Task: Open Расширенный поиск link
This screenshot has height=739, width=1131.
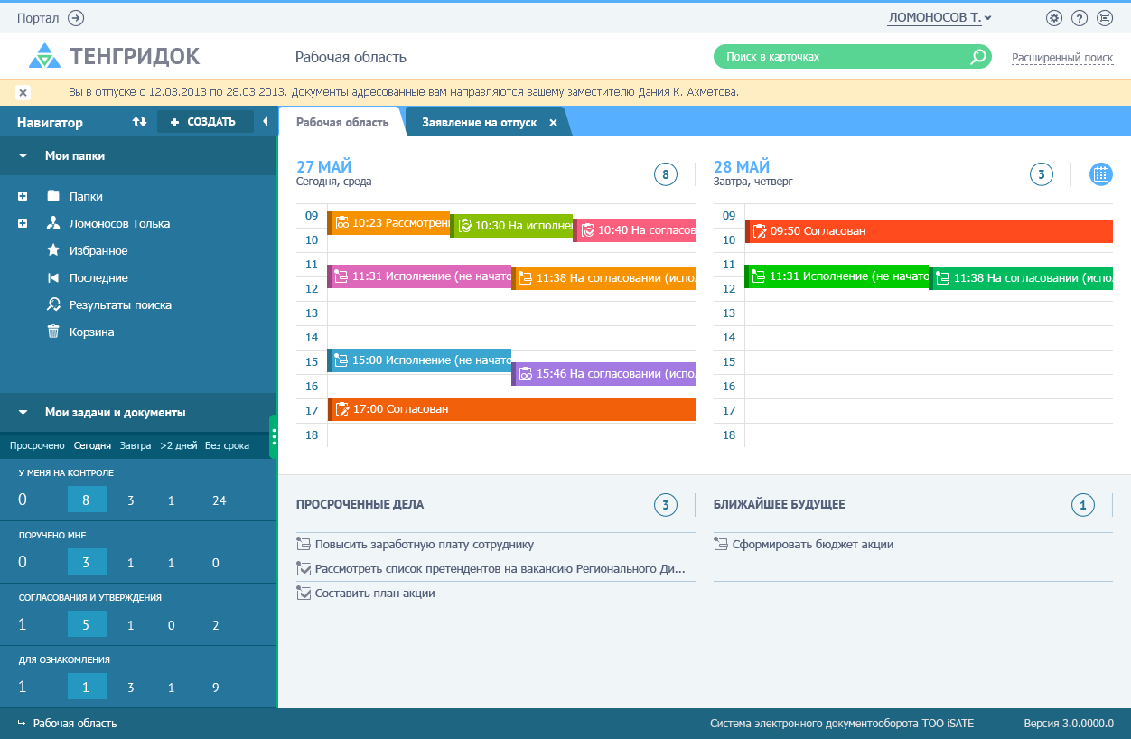Action: click(1062, 57)
